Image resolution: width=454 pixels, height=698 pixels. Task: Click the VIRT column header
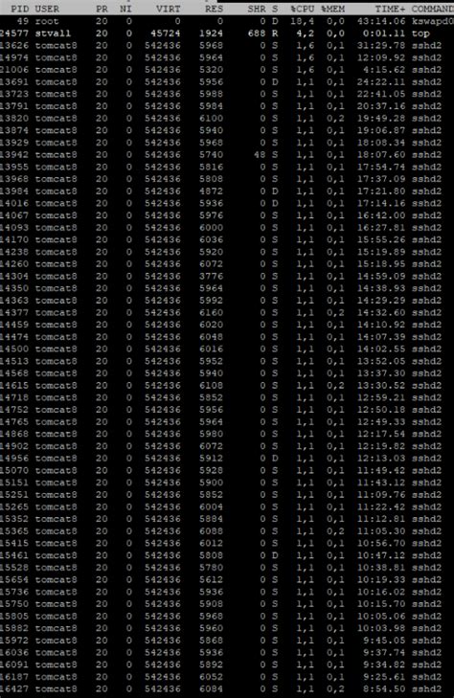click(169, 9)
